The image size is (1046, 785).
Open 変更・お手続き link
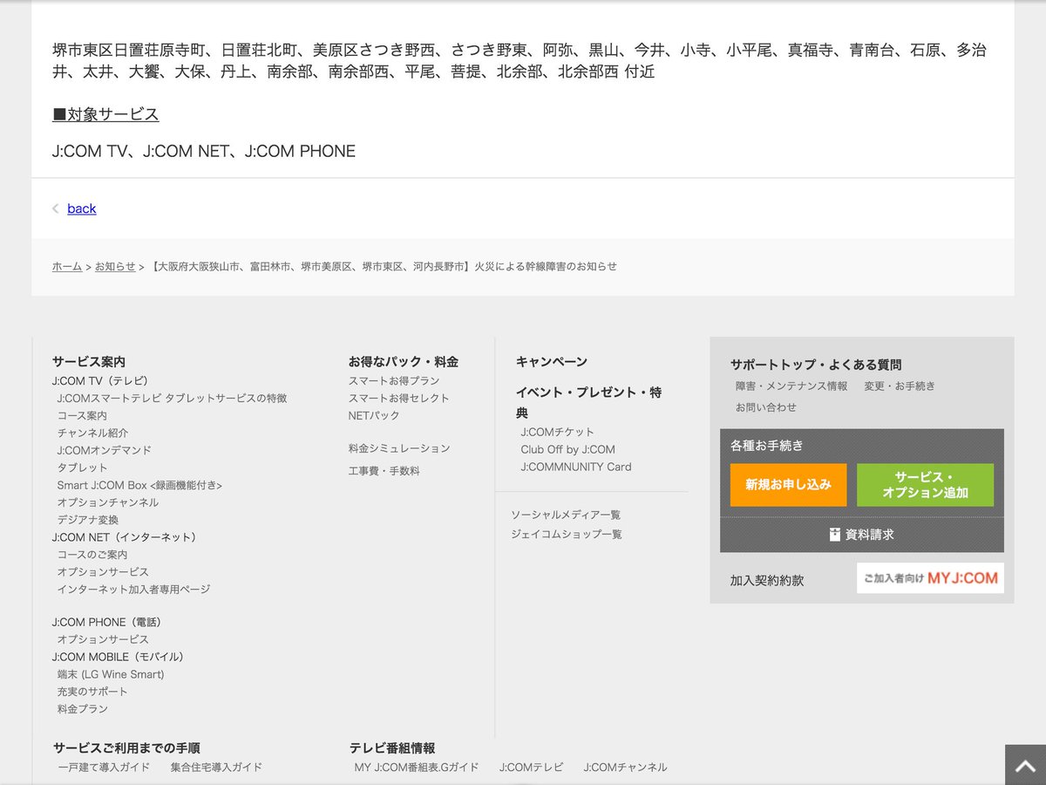click(900, 386)
